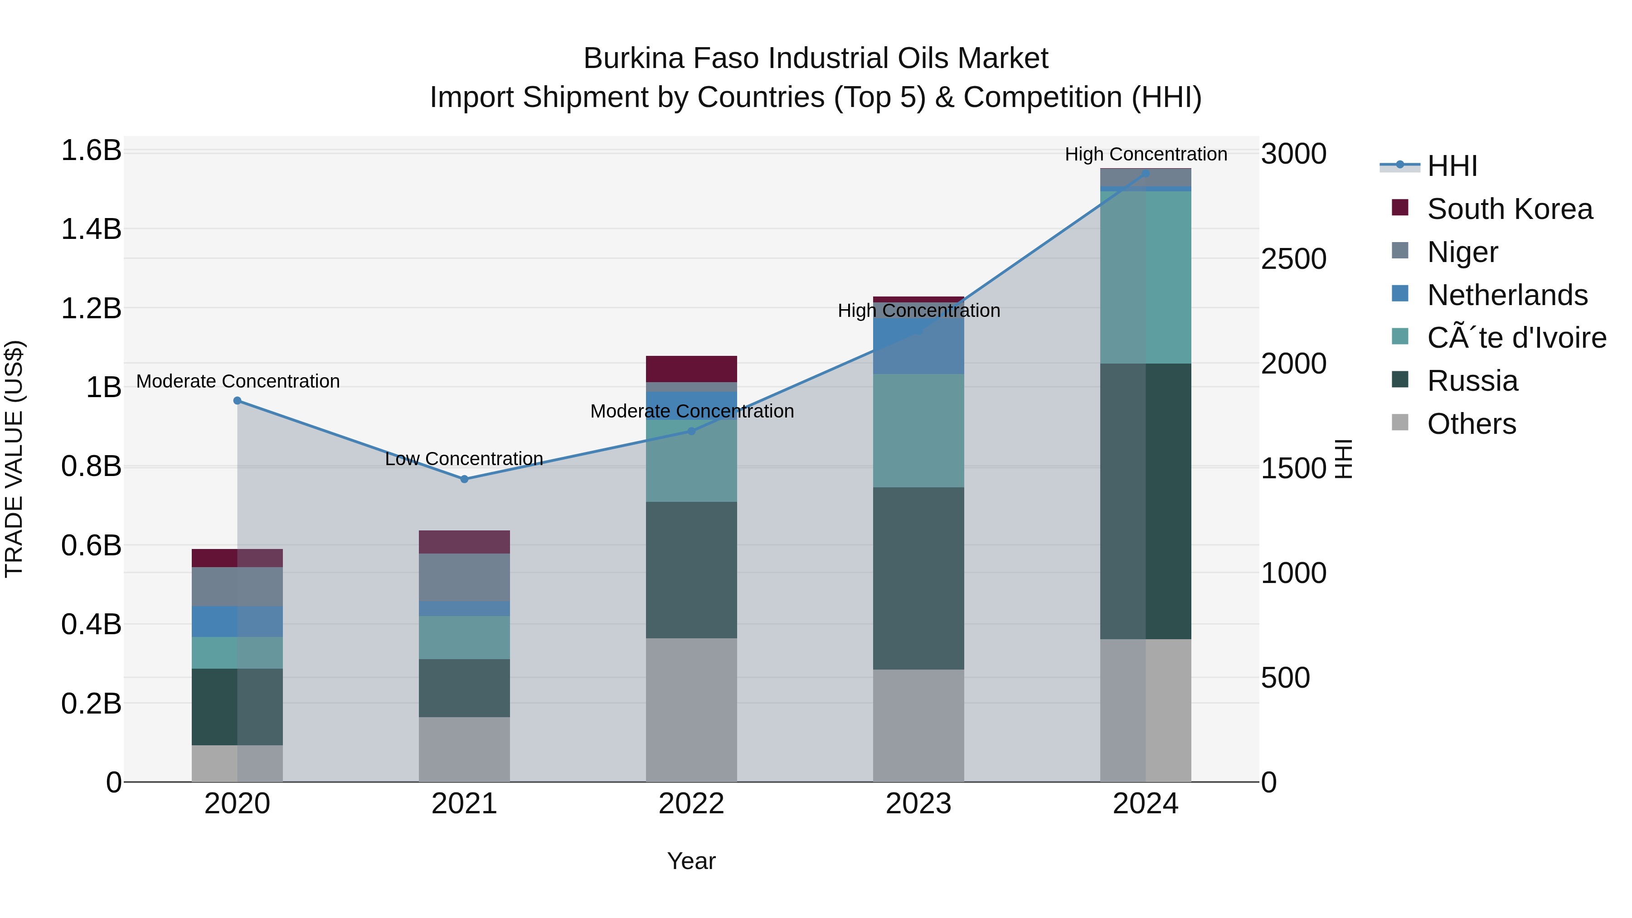Click the 2021 HHI data point marker

(464, 479)
